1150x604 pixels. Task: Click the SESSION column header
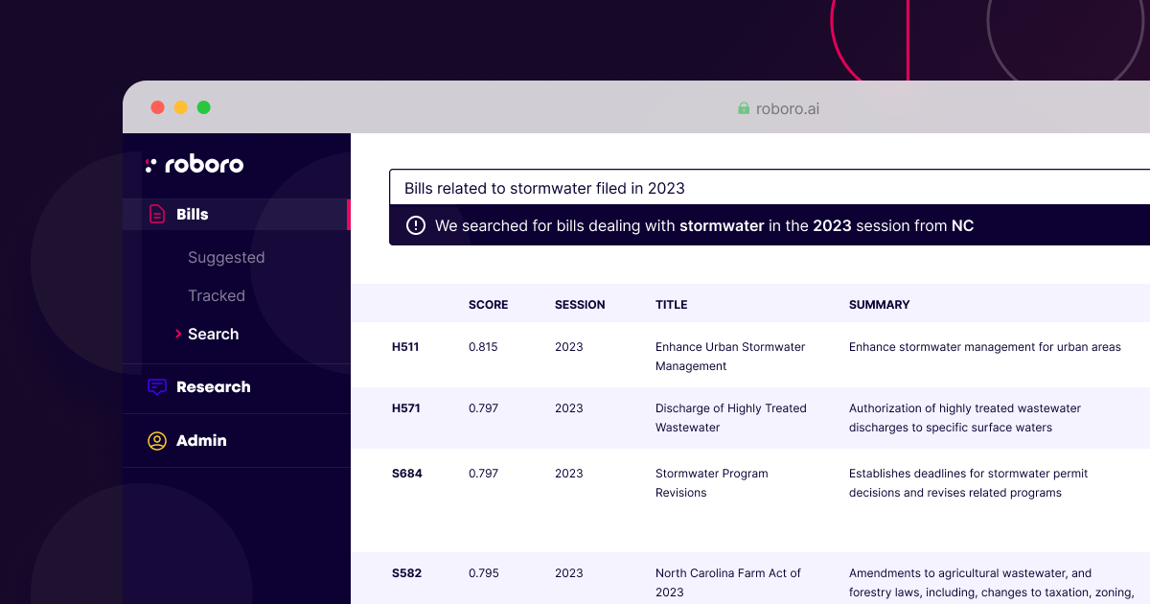pyautogui.click(x=580, y=304)
